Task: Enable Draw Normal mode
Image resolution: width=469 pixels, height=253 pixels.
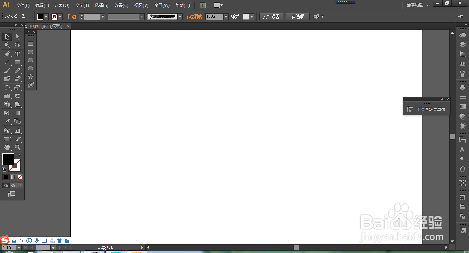Action: coord(6,186)
